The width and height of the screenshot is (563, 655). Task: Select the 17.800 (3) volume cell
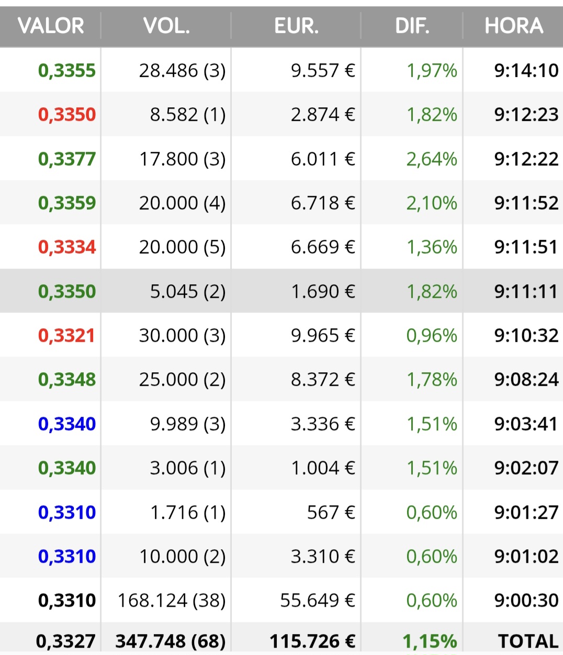182,159
